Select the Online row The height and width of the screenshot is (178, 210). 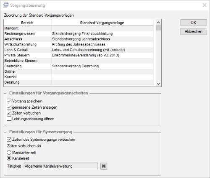pyautogui.click(x=79, y=71)
